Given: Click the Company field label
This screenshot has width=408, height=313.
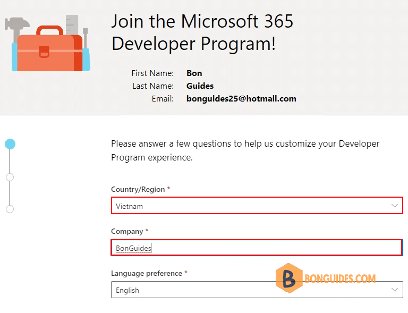Looking at the screenshot, I should (127, 231).
